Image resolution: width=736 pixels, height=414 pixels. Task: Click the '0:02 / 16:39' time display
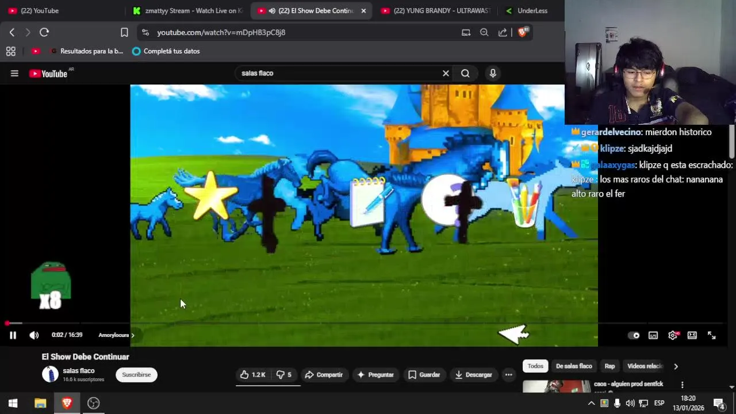(67, 335)
